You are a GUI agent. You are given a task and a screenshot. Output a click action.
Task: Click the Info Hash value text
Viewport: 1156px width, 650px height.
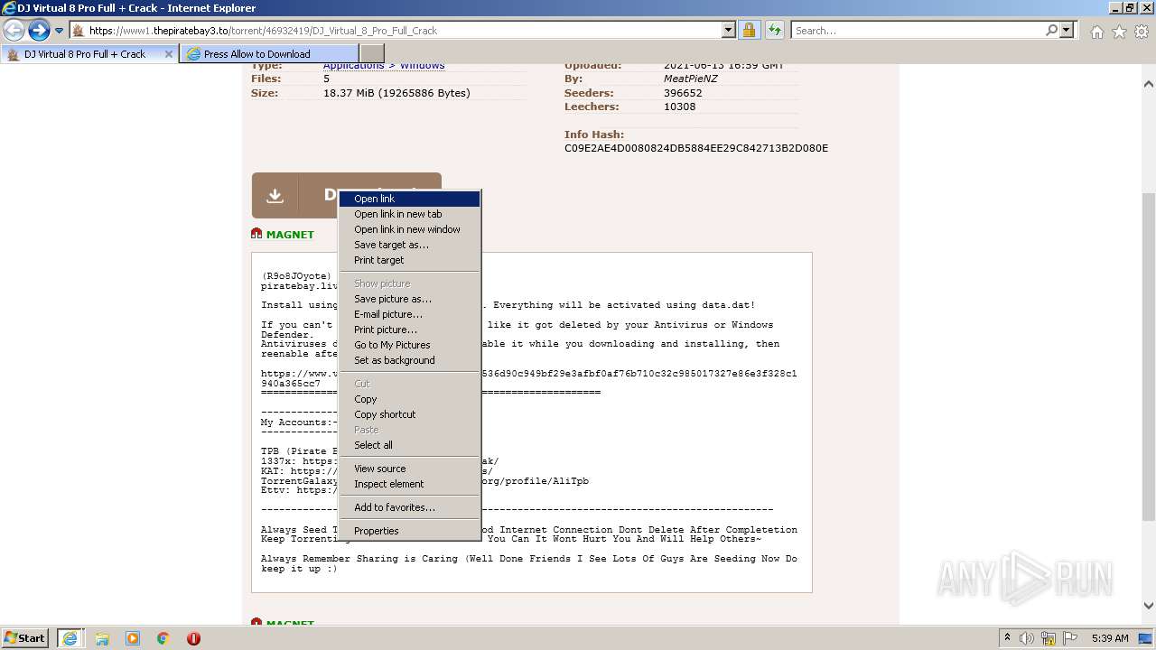point(696,148)
